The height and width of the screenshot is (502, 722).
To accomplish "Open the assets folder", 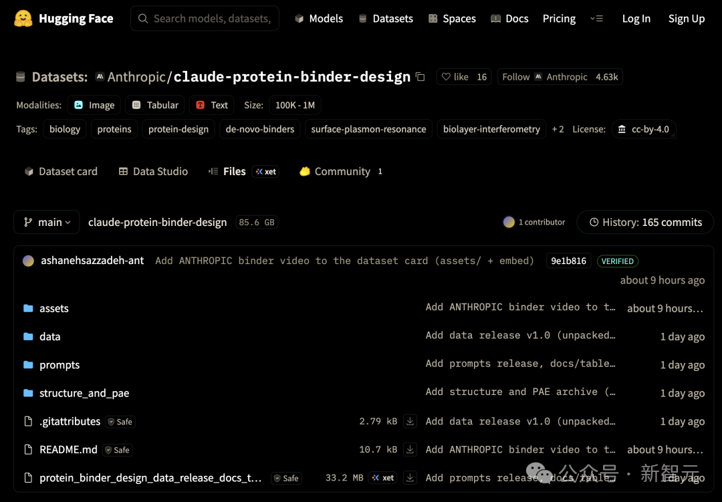I will coord(54,308).
